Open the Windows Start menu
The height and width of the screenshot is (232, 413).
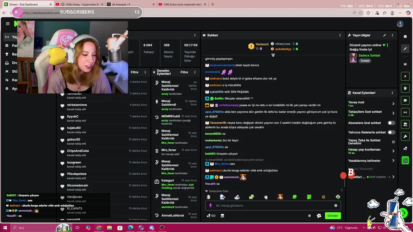(5, 227)
